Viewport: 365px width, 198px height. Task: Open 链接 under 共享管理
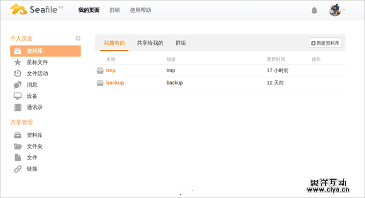32,169
